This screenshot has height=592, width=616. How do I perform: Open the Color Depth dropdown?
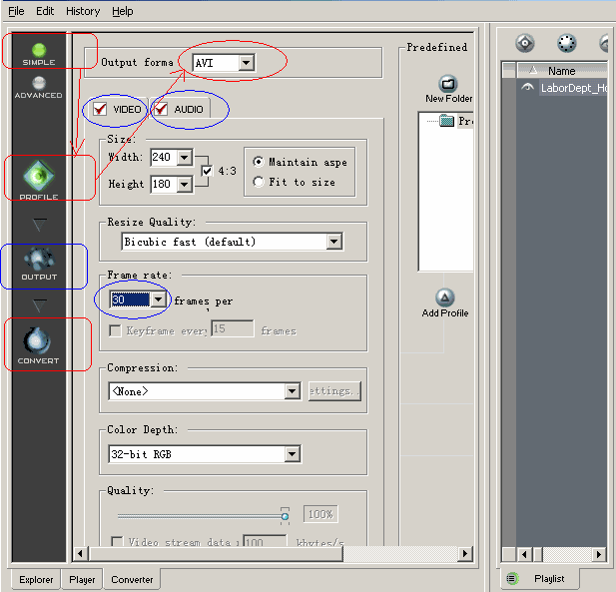click(292, 454)
